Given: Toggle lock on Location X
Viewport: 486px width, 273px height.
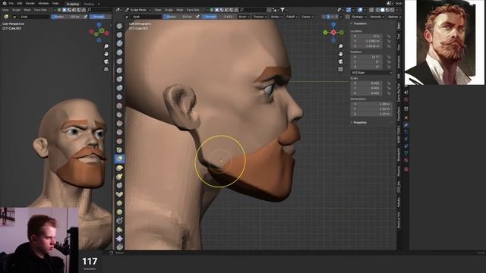Looking at the screenshot, I should [389, 36].
